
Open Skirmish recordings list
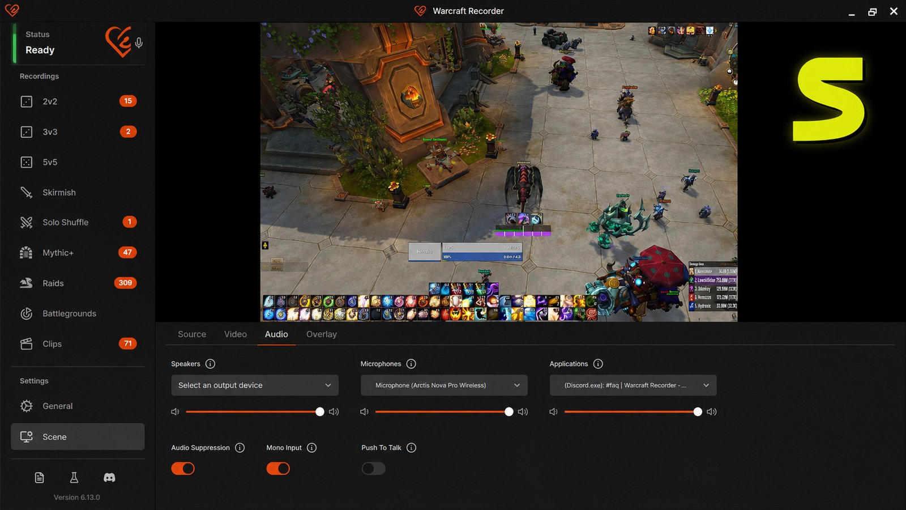78,193
